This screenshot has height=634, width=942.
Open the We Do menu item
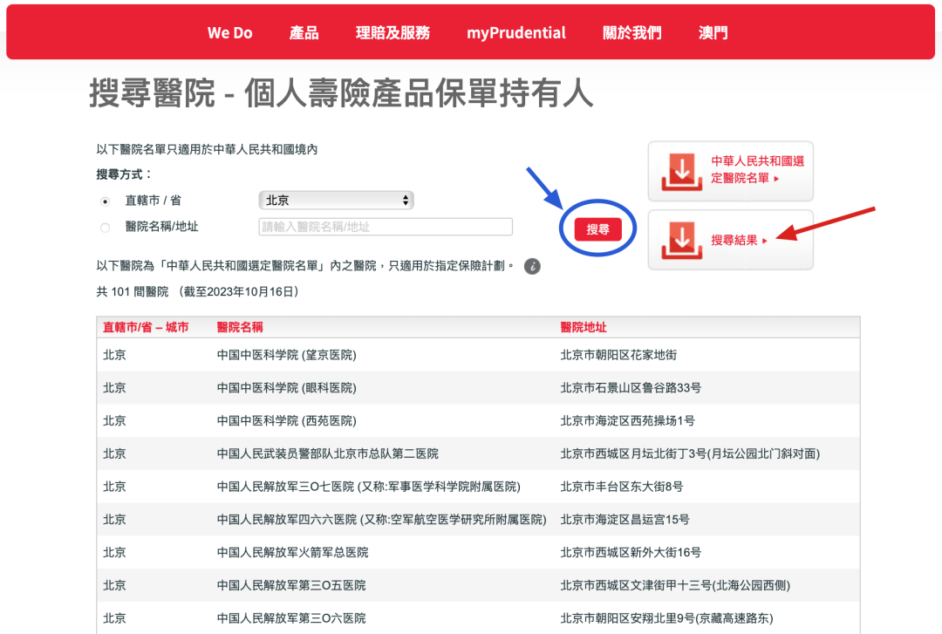coord(229,32)
